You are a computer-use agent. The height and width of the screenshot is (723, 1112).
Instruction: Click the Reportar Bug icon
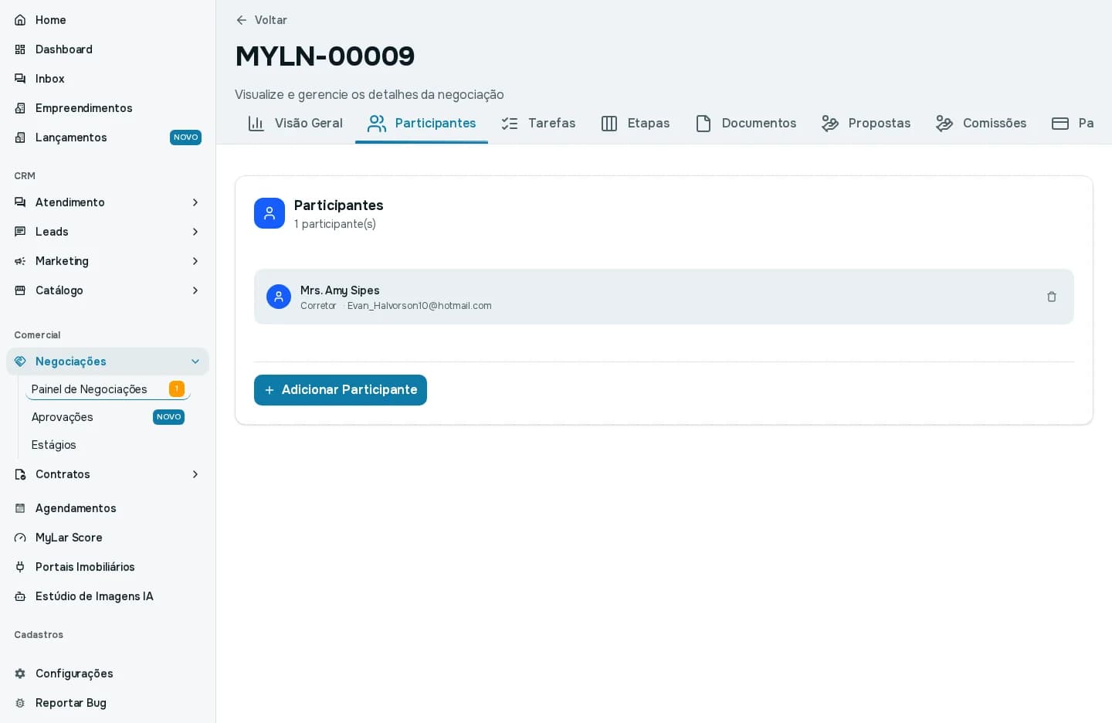(20, 703)
